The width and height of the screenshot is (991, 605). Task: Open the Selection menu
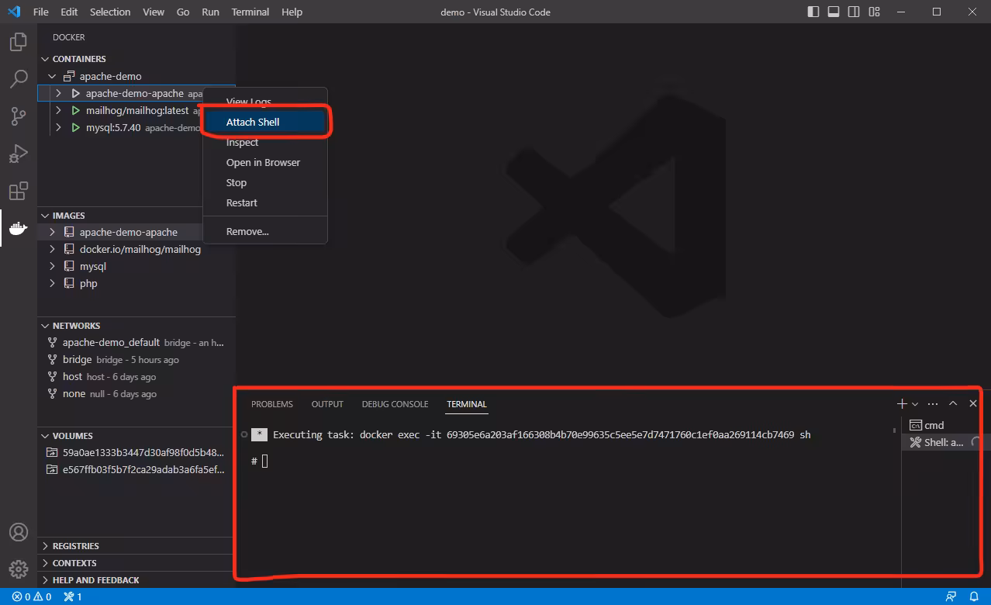pos(110,12)
